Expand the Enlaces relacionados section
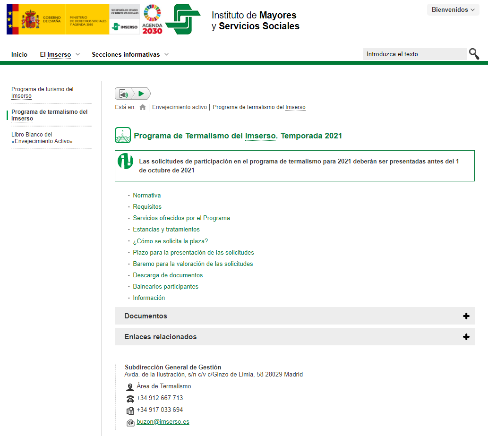Screen dimensions: 488x436 [x=294, y=337]
